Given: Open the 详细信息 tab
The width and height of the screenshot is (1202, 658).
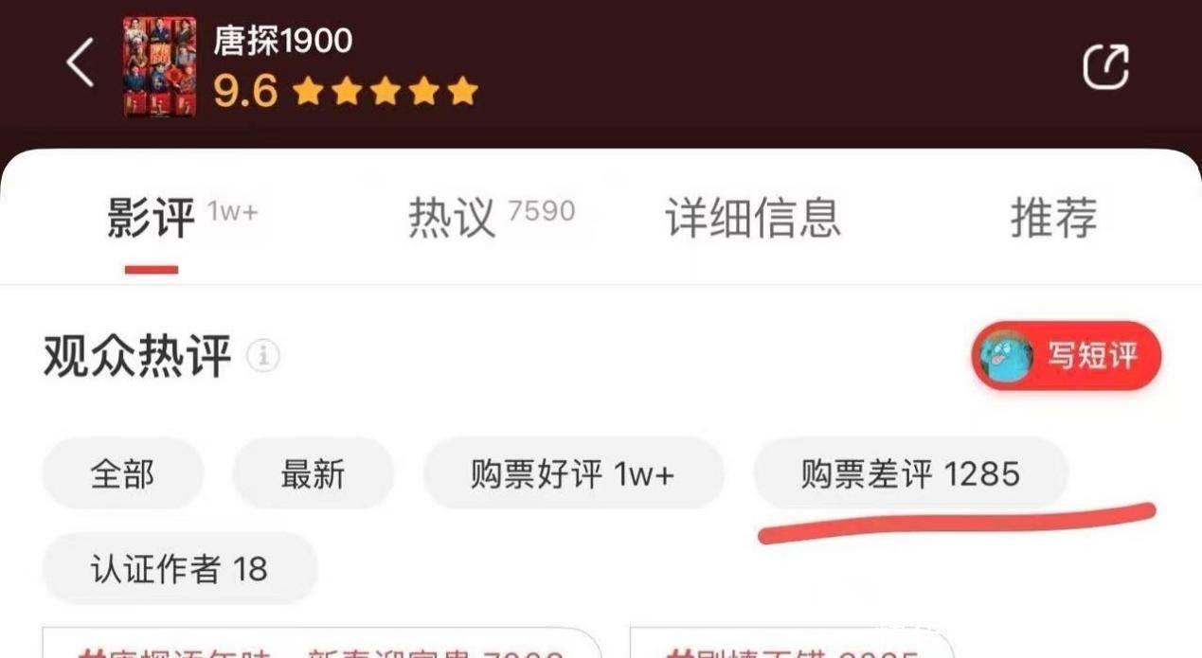Looking at the screenshot, I should point(754,219).
